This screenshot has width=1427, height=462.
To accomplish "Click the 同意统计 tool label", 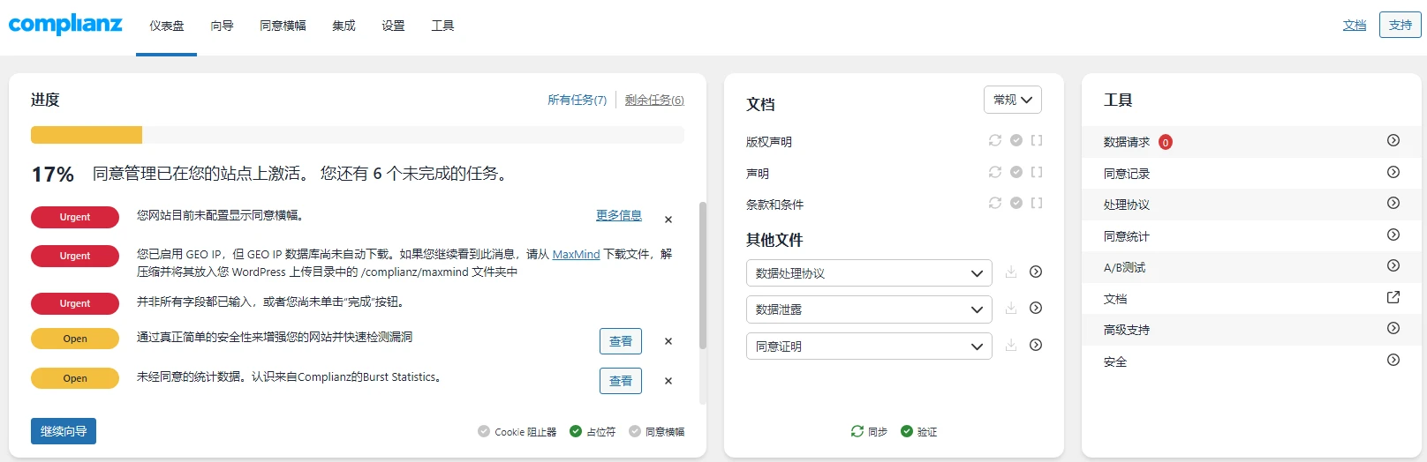I will pos(1127,236).
